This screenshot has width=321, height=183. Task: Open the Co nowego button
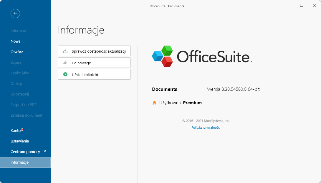pos(94,63)
